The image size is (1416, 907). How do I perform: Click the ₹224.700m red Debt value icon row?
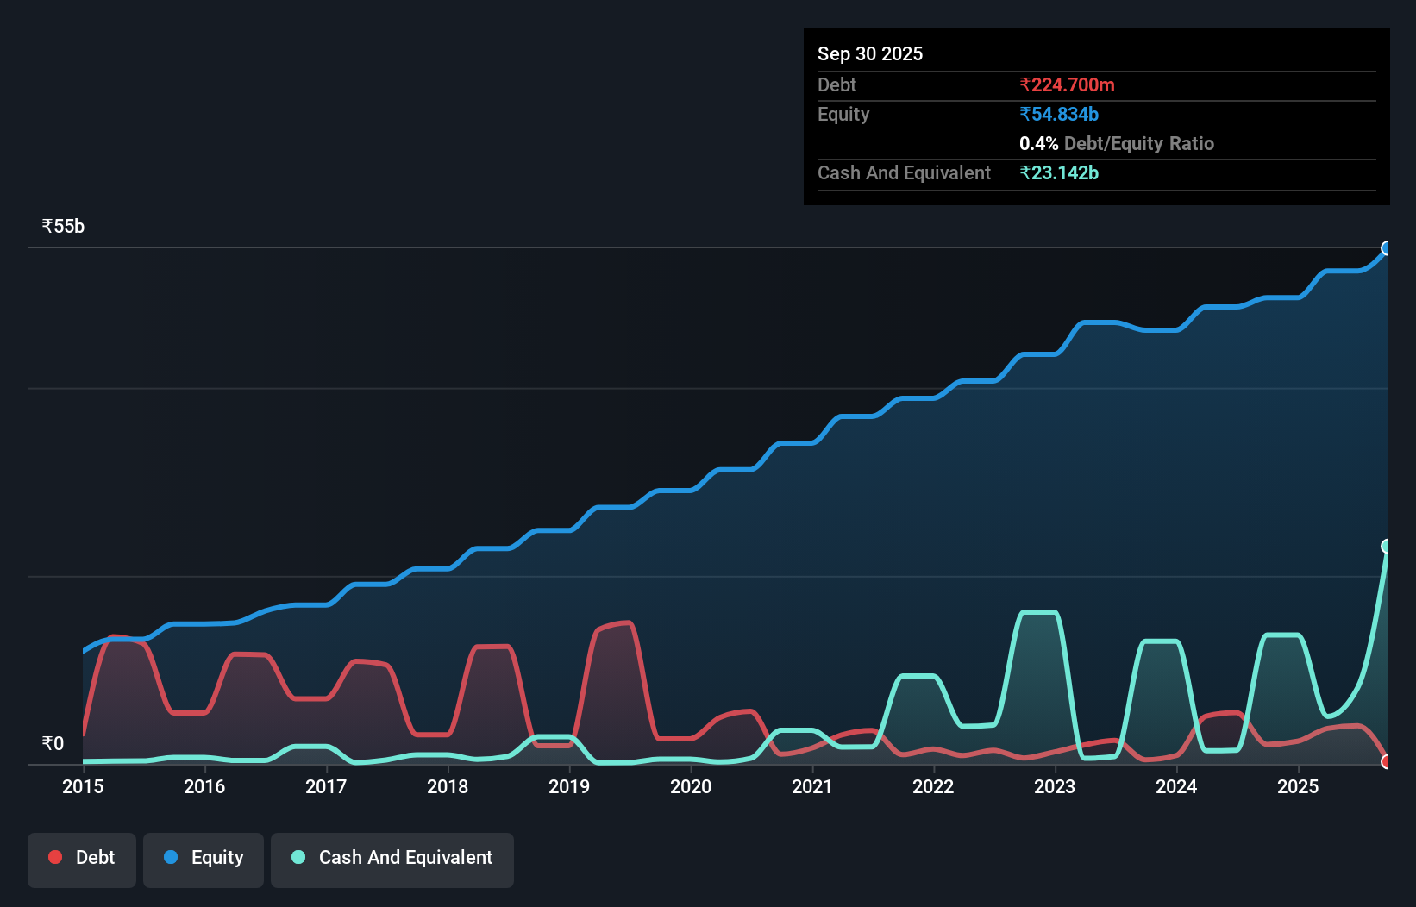1067,84
